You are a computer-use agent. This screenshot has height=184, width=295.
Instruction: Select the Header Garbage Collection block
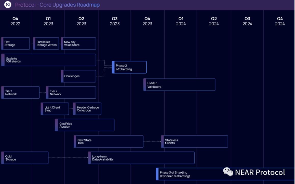coord(87,109)
